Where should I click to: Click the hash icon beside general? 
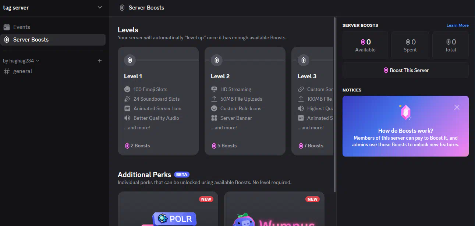6,71
